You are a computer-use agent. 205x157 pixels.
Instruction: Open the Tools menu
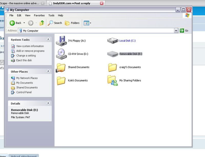coord(51,15)
